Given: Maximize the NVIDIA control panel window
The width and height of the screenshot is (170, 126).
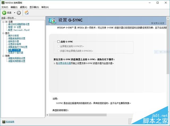Looking at the screenshot, I should (158, 3).
